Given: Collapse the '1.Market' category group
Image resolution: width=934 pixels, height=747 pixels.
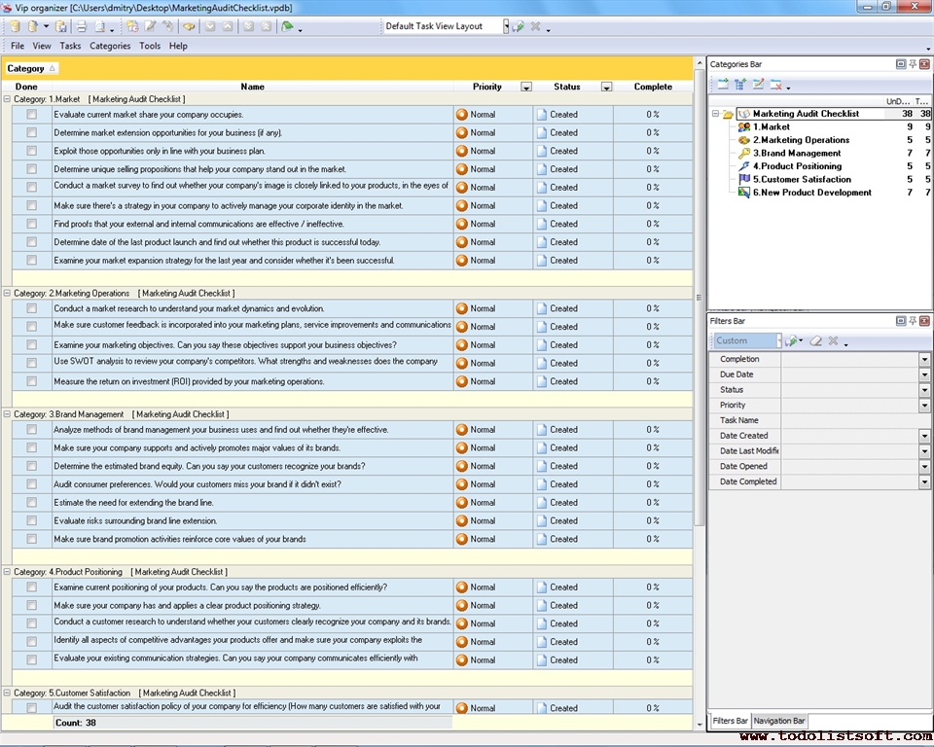Looking at the screenshot, I should [8, 99].
